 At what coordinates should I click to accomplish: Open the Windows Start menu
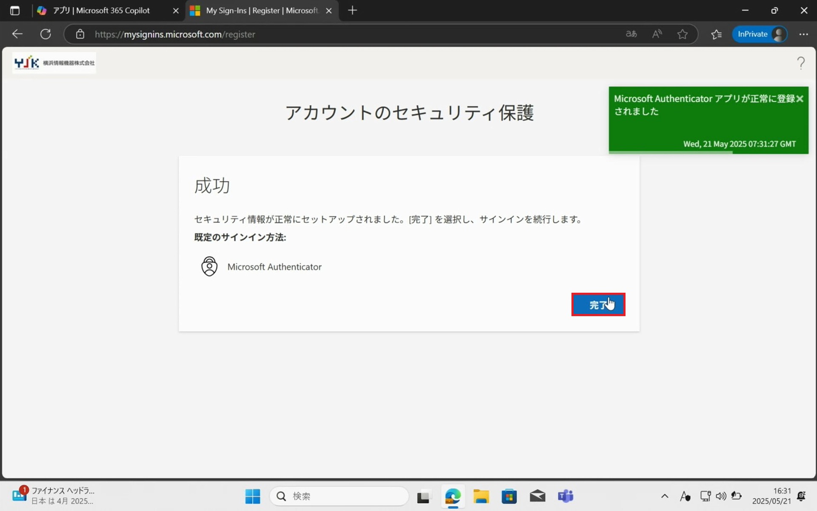click(253, 496)
